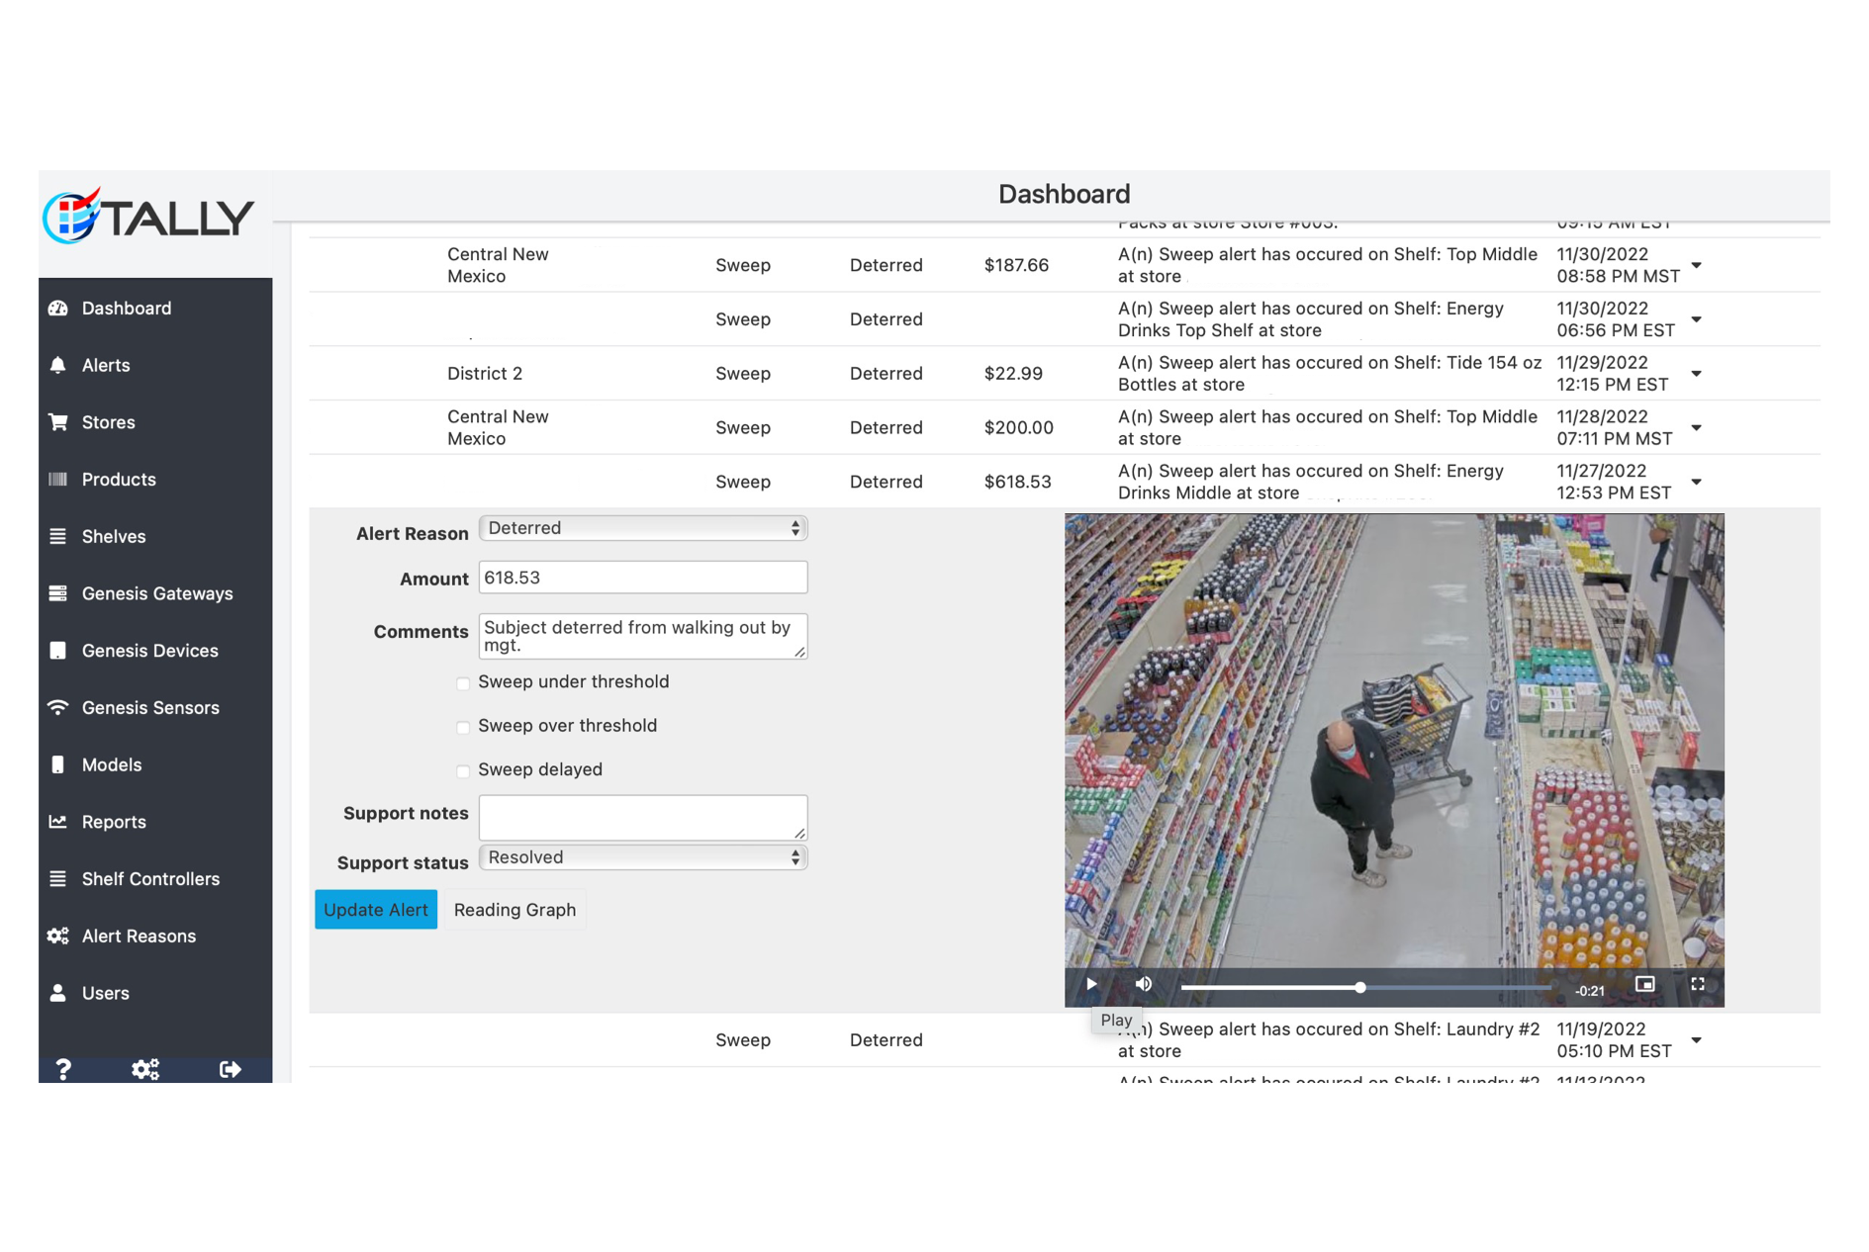Open the Alert Reason dropdown
1869x1252 pixels.
(643, 528)
